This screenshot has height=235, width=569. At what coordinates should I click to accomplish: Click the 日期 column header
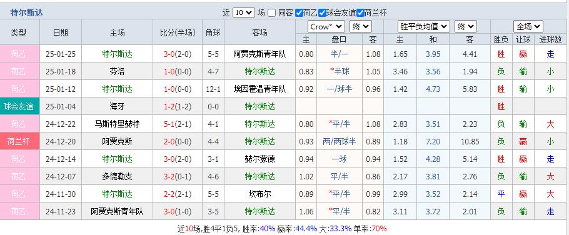[61, 32]
